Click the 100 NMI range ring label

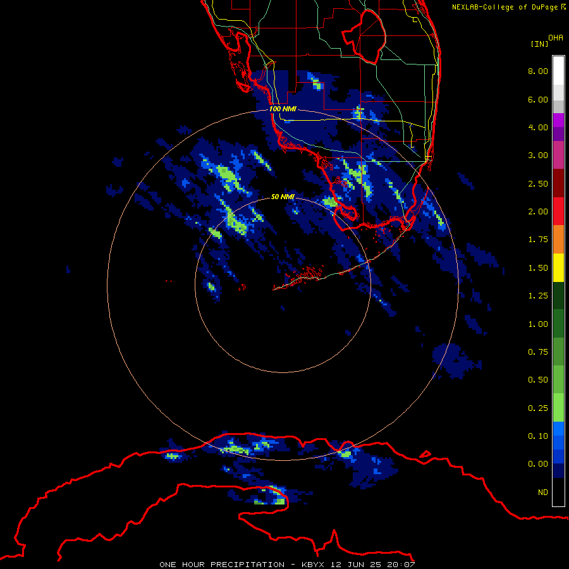coord(283,109)
